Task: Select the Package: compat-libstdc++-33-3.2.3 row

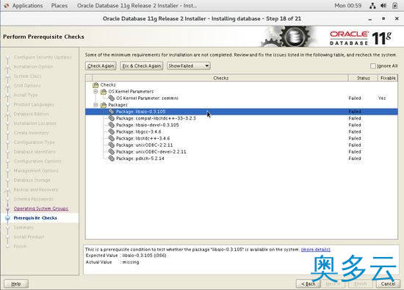Action: click(242, 118)
